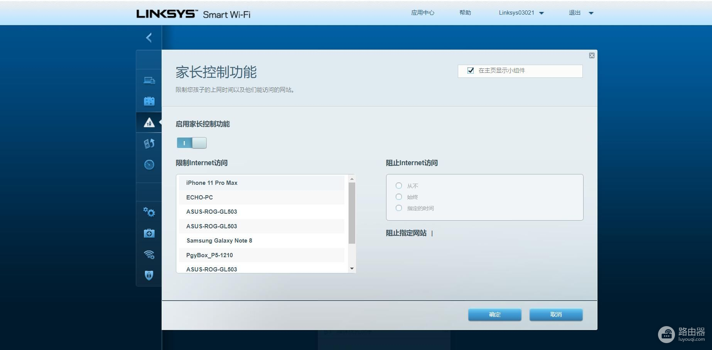Open wireless settings Wi-Fi gear icon
The height and width of the screenshot is (350, 712).
(x=149, y=255)
